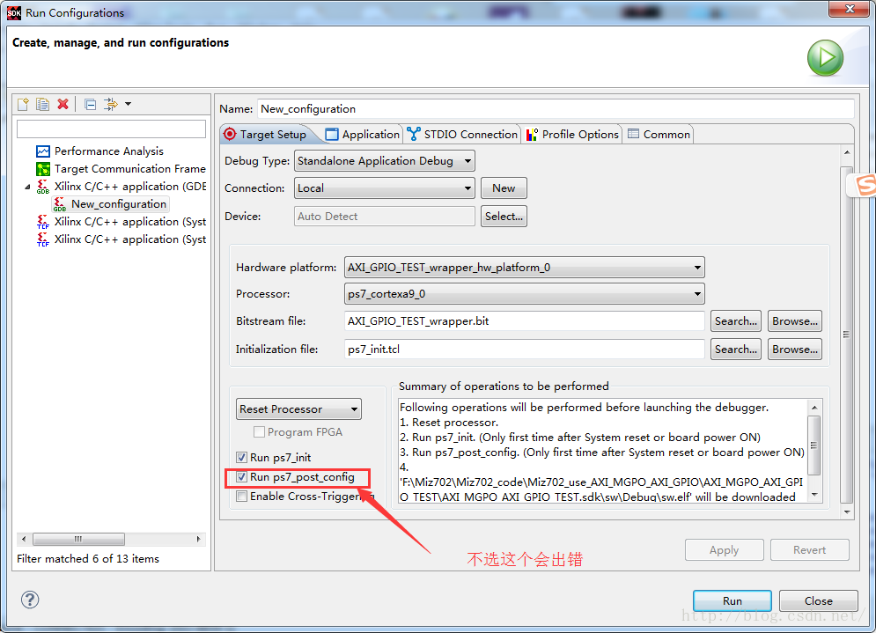Click the Apply button

pos(724,550)
